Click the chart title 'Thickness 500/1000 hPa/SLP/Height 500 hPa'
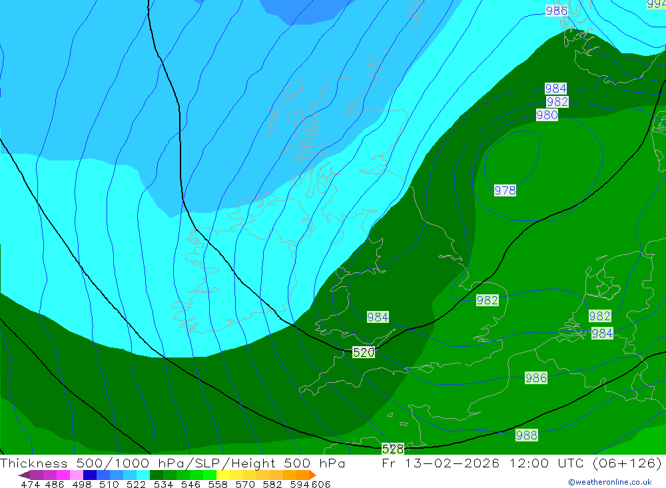The width and height of the screenshot is (666, 488). click(x=172, y=463)
